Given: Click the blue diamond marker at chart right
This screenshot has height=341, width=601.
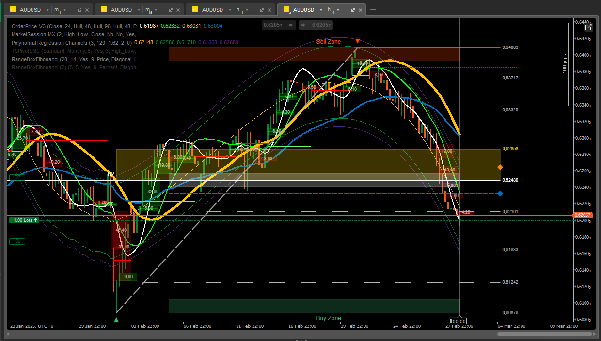Looking at the screenshot, I should click(500, 194).
